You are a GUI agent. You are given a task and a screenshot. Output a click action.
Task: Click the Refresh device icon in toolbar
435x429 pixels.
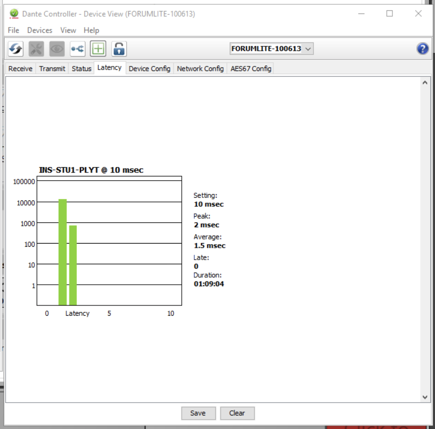coord(16,49)
